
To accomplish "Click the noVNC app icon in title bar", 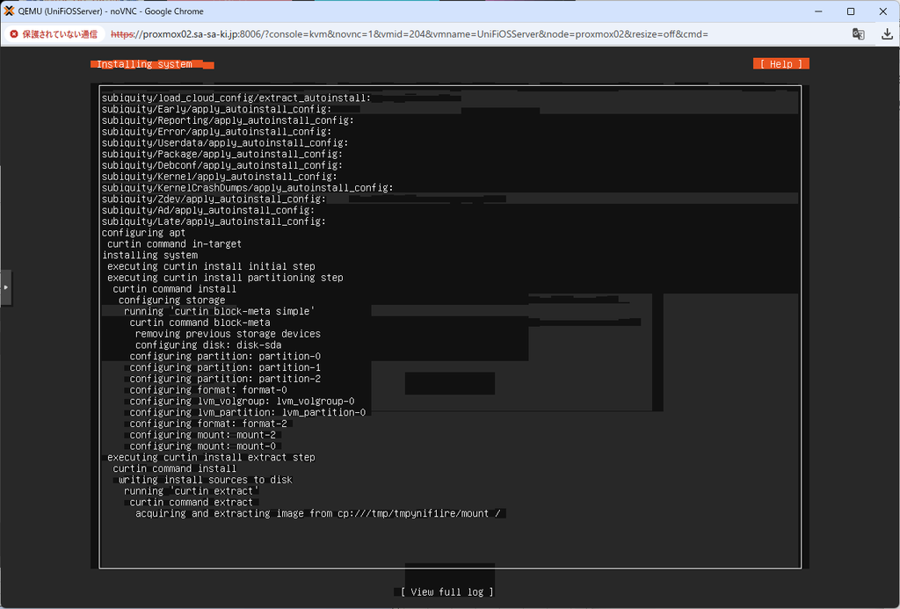I will coord(9,11).
